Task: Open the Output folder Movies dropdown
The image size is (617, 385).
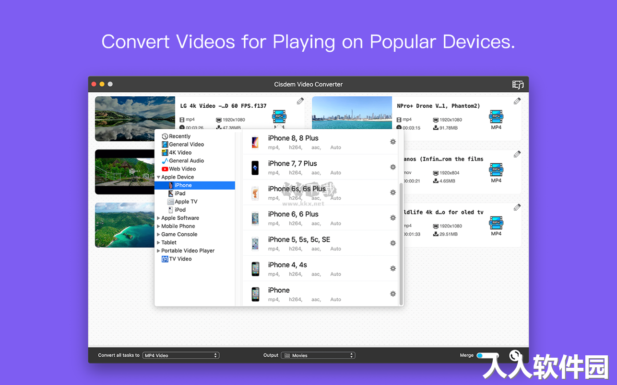Action: [x=318, y=355]
